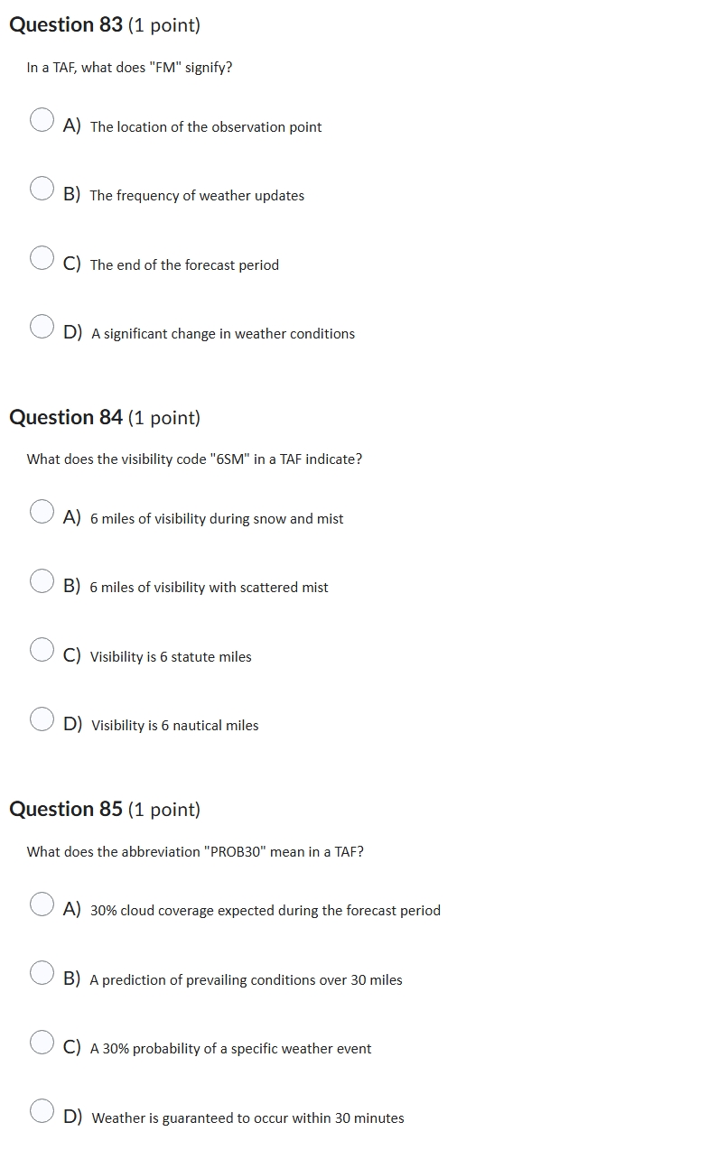Select answer B for Question 84
727x1150 pixels.
(x=42, y=580)
